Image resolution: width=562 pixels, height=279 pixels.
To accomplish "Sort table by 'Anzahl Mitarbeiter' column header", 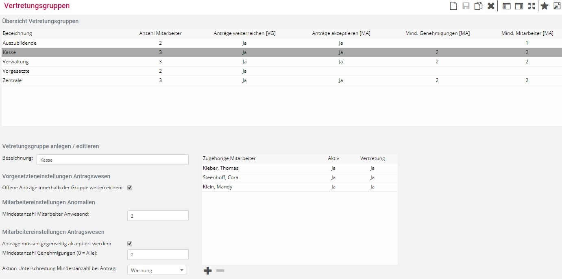I will tap(160, 33).
